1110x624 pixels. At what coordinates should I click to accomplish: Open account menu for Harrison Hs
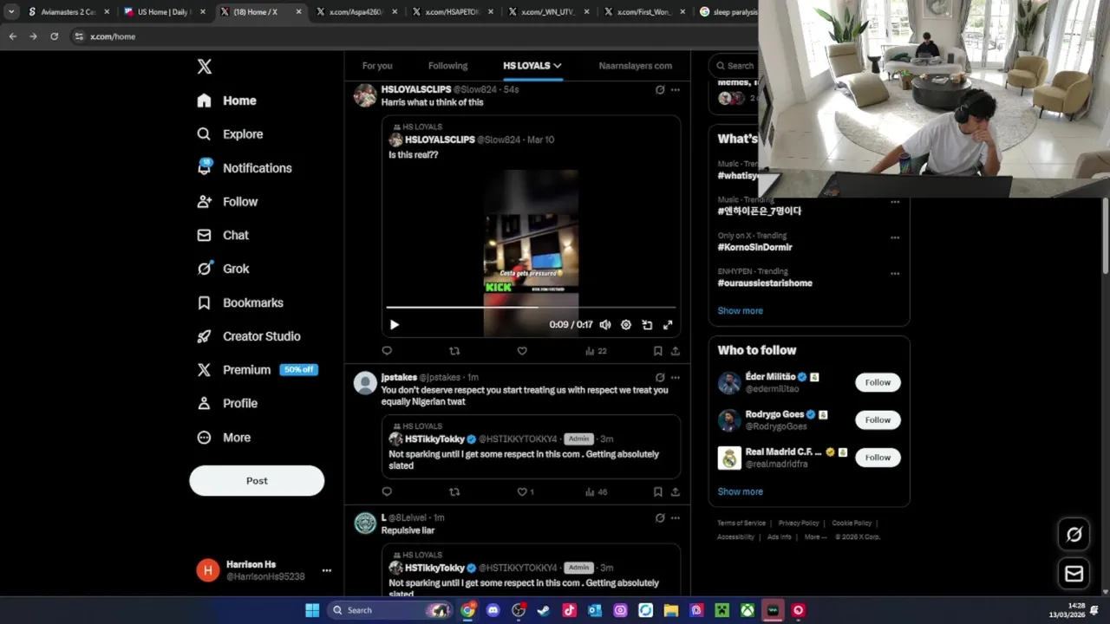point(326,570)
